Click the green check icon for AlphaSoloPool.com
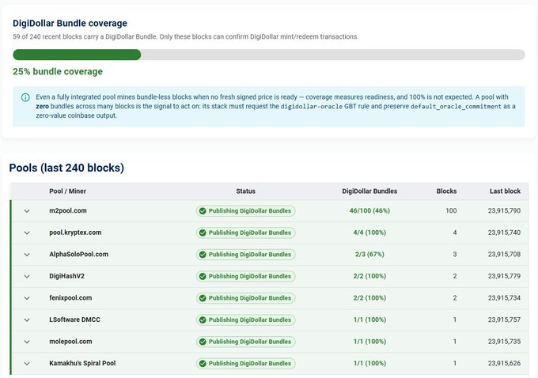 (203, 255)
